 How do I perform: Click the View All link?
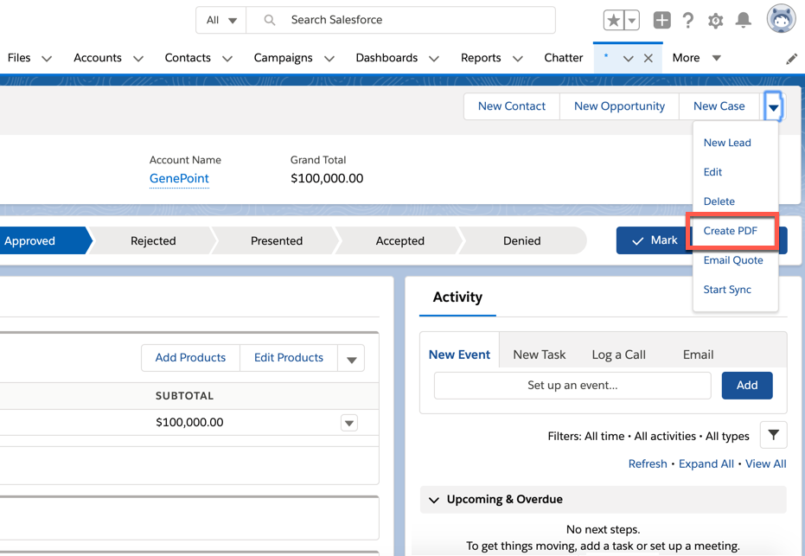(765, 464)
